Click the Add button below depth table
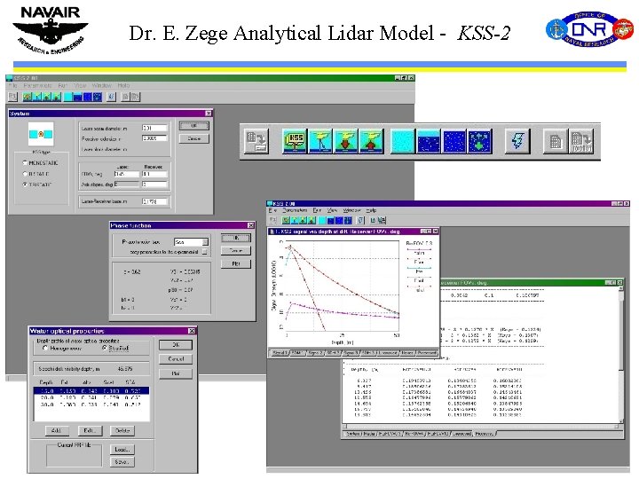The height and width of the screenshot is (479, 639). (x=57, y=430)
